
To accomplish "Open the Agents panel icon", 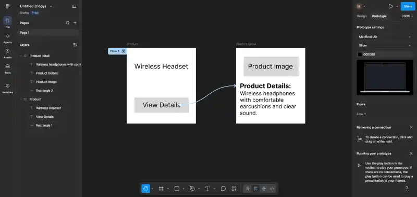I will 7,36.
